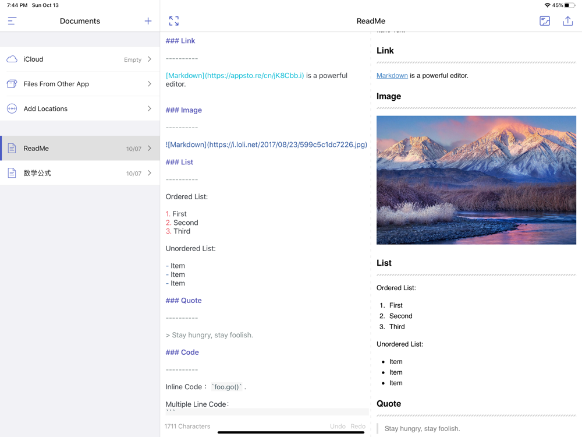Click the 'Link' heading in preview

[385, 51]
